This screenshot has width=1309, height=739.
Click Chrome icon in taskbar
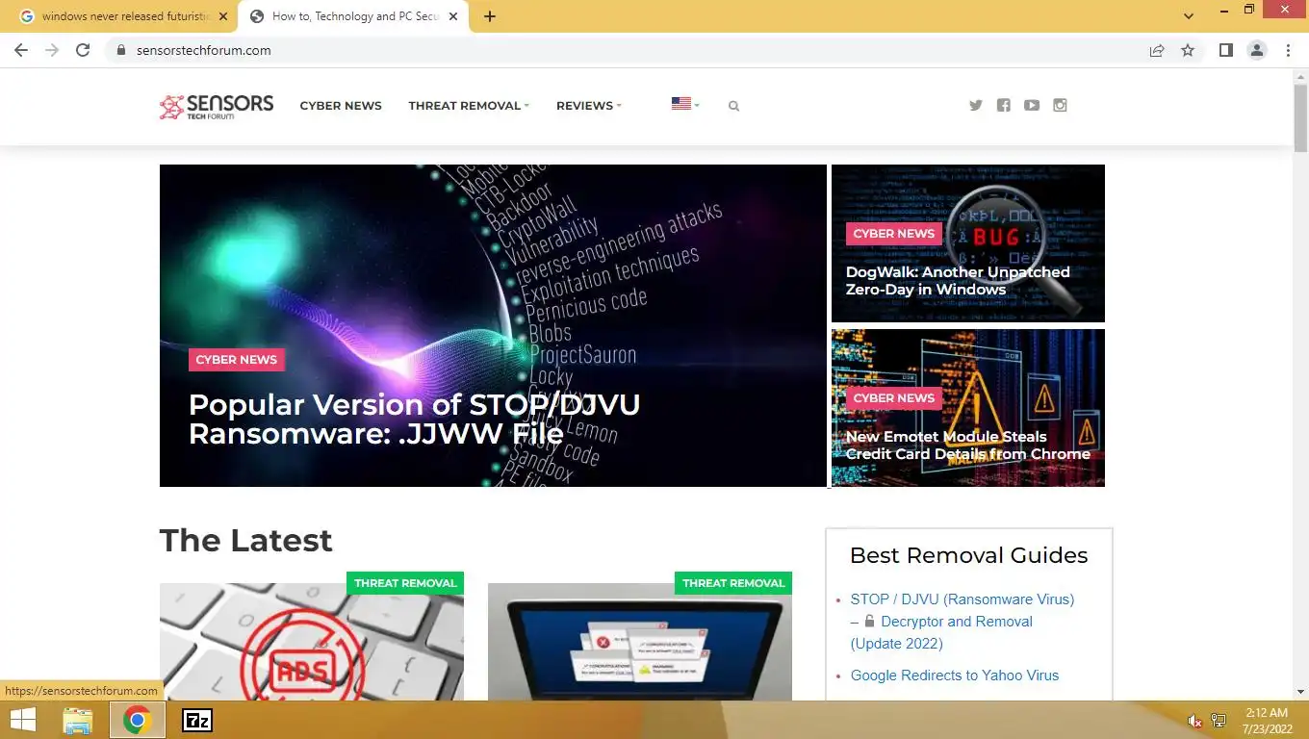pos(137,720)
